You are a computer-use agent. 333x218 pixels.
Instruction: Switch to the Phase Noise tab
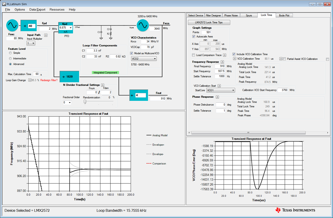(x=231, y=15)
